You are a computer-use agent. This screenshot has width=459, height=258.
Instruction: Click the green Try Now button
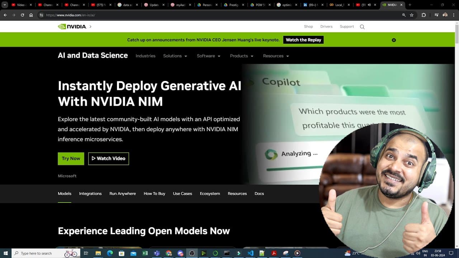[71, 159]
